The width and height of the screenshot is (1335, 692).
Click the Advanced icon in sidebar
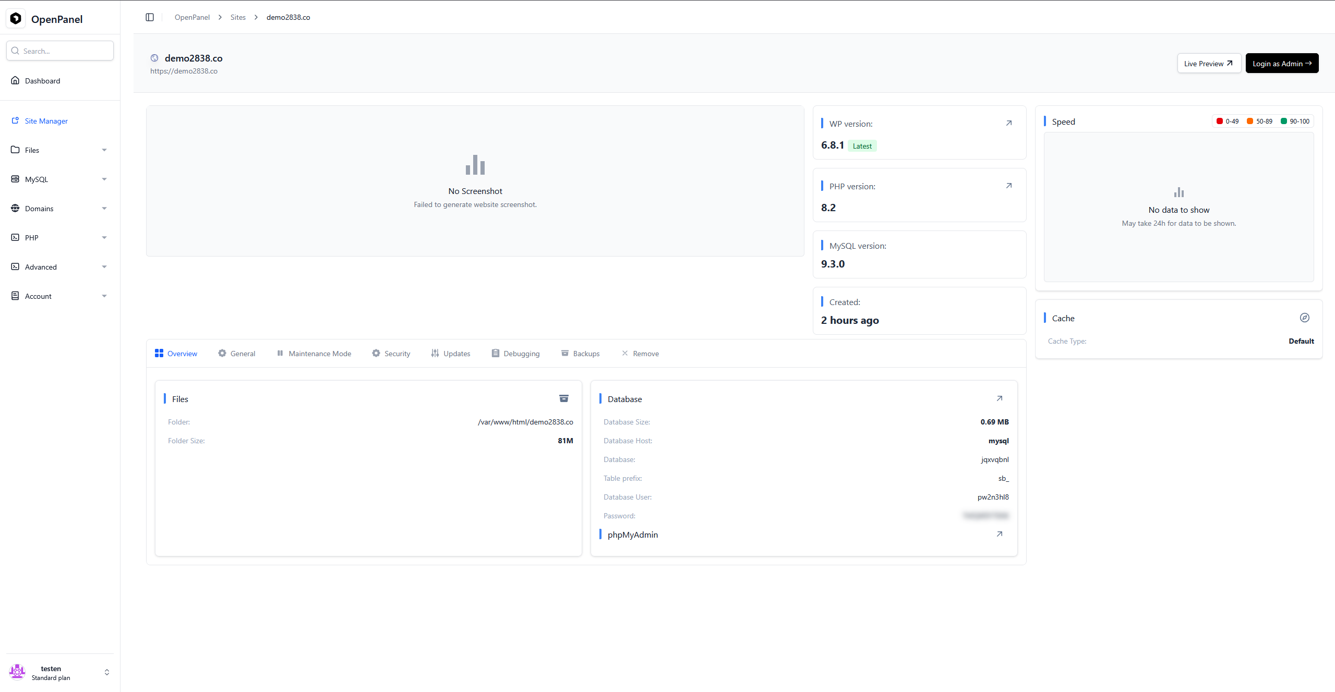click(x=15, y=266)
